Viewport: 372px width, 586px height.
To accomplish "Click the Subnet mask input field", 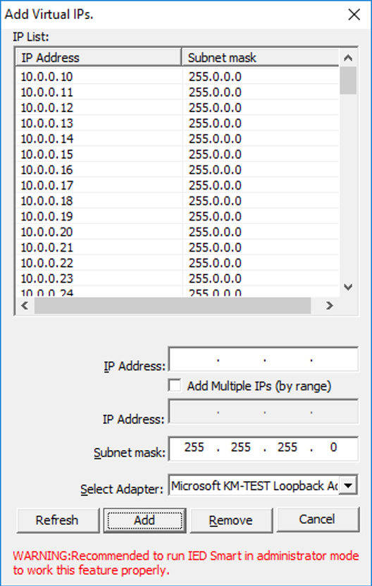I will point(263,449).
